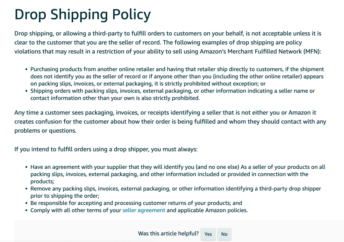Click the sentence 'If you intend to fulfill orders'
344x242 pixels.
(106, 149)
